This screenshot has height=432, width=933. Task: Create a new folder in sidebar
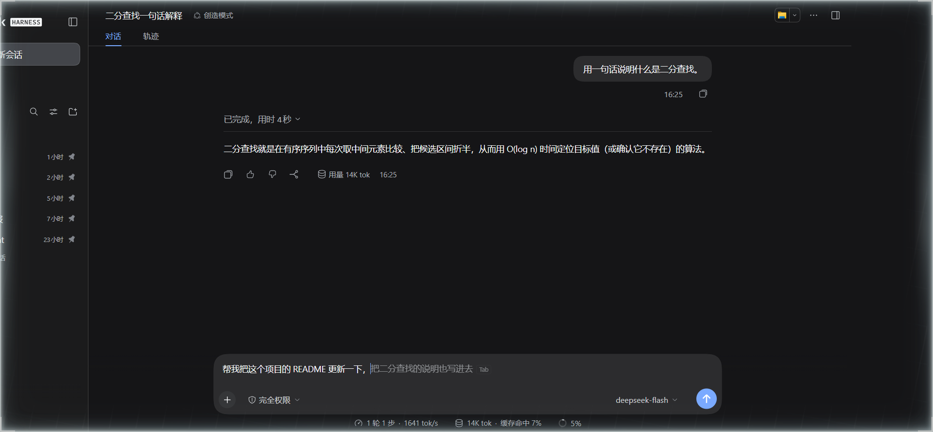[73, 112]
